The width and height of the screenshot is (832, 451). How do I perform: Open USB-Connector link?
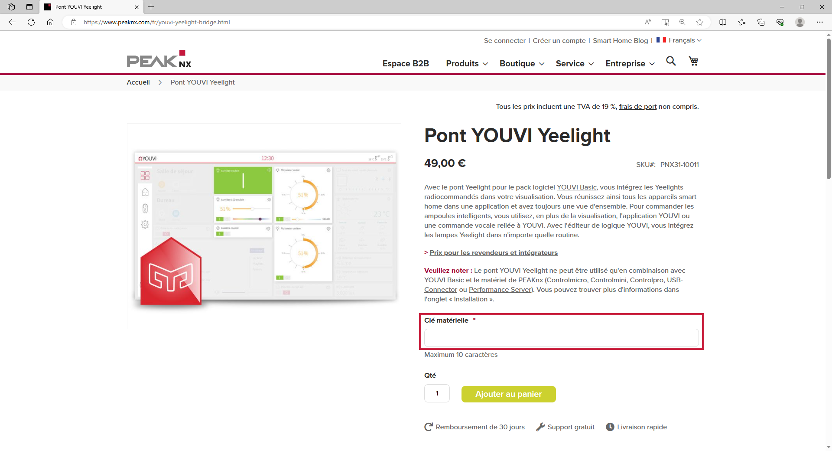(675, 280)
